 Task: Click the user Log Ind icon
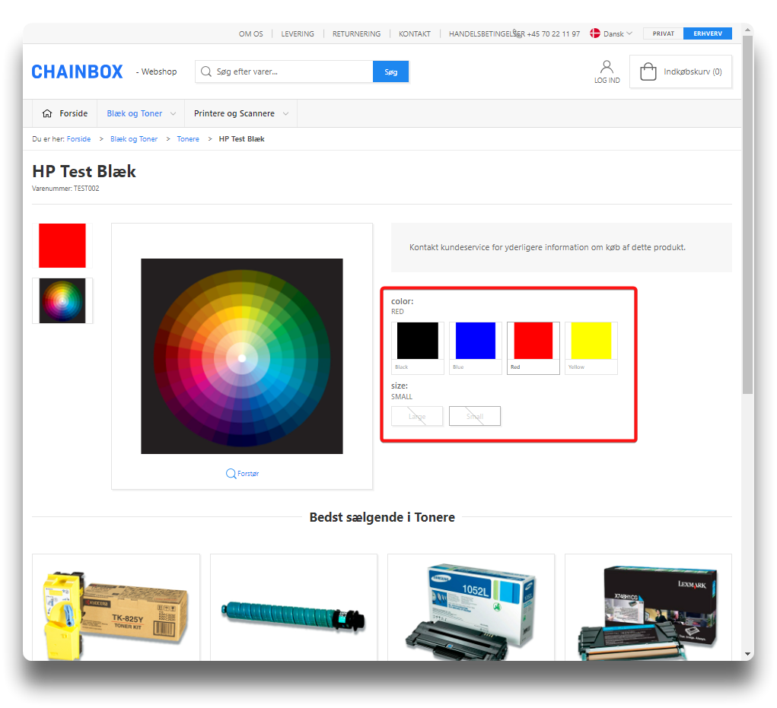tap(607, 68)
